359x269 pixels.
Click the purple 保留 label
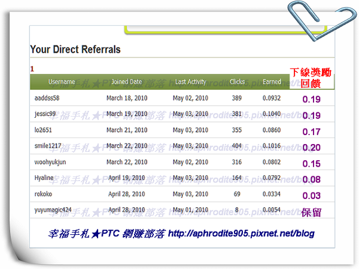pyautogui.click(x=311, y=213)
